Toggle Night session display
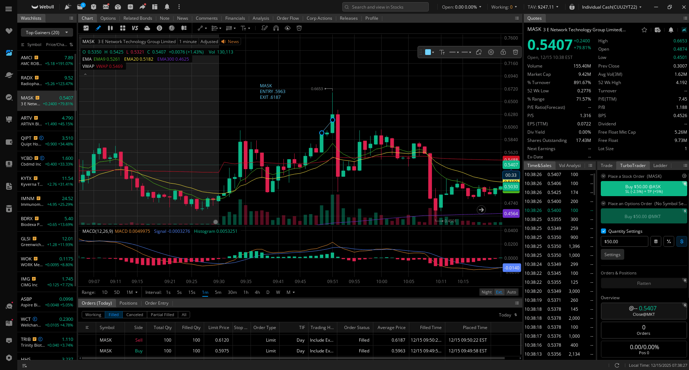 pyautogui.click(x=487, y=292)
